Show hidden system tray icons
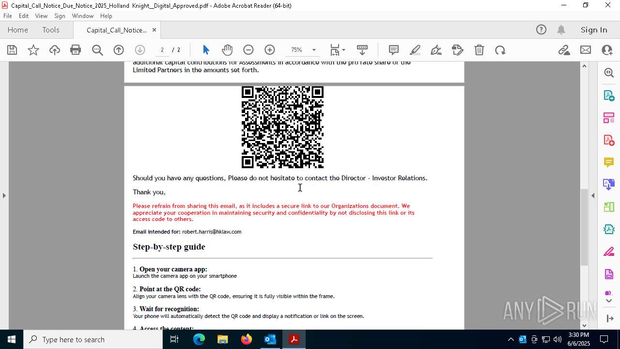 511,339
